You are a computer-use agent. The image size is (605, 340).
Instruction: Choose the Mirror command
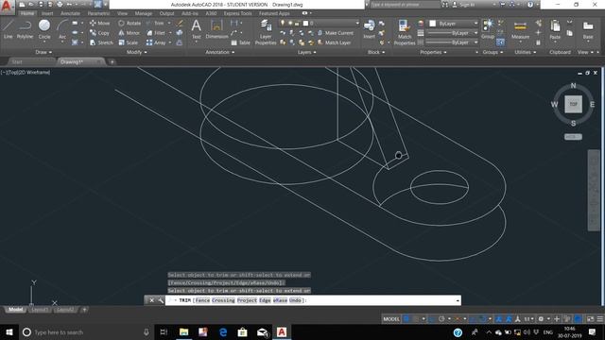tap(129, 33)
